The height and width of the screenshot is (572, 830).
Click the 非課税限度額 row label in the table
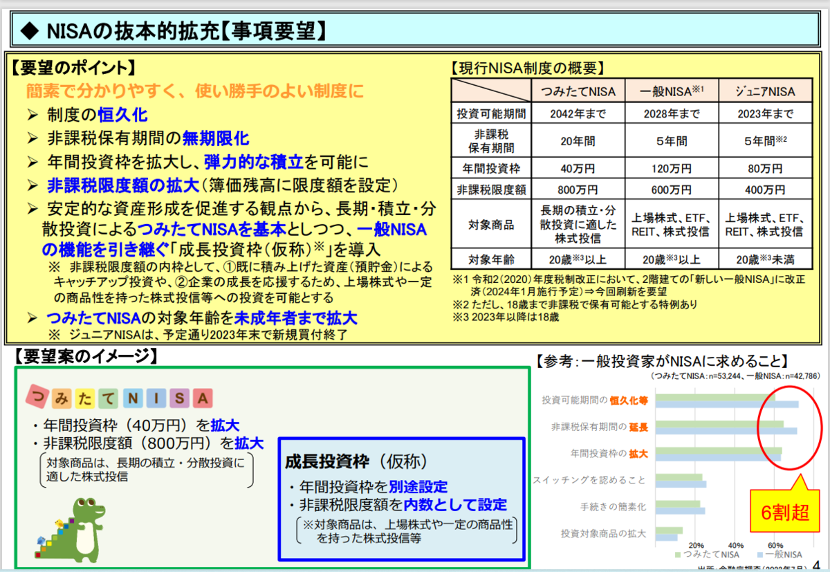pyautogui.click(x=491, y=189)
